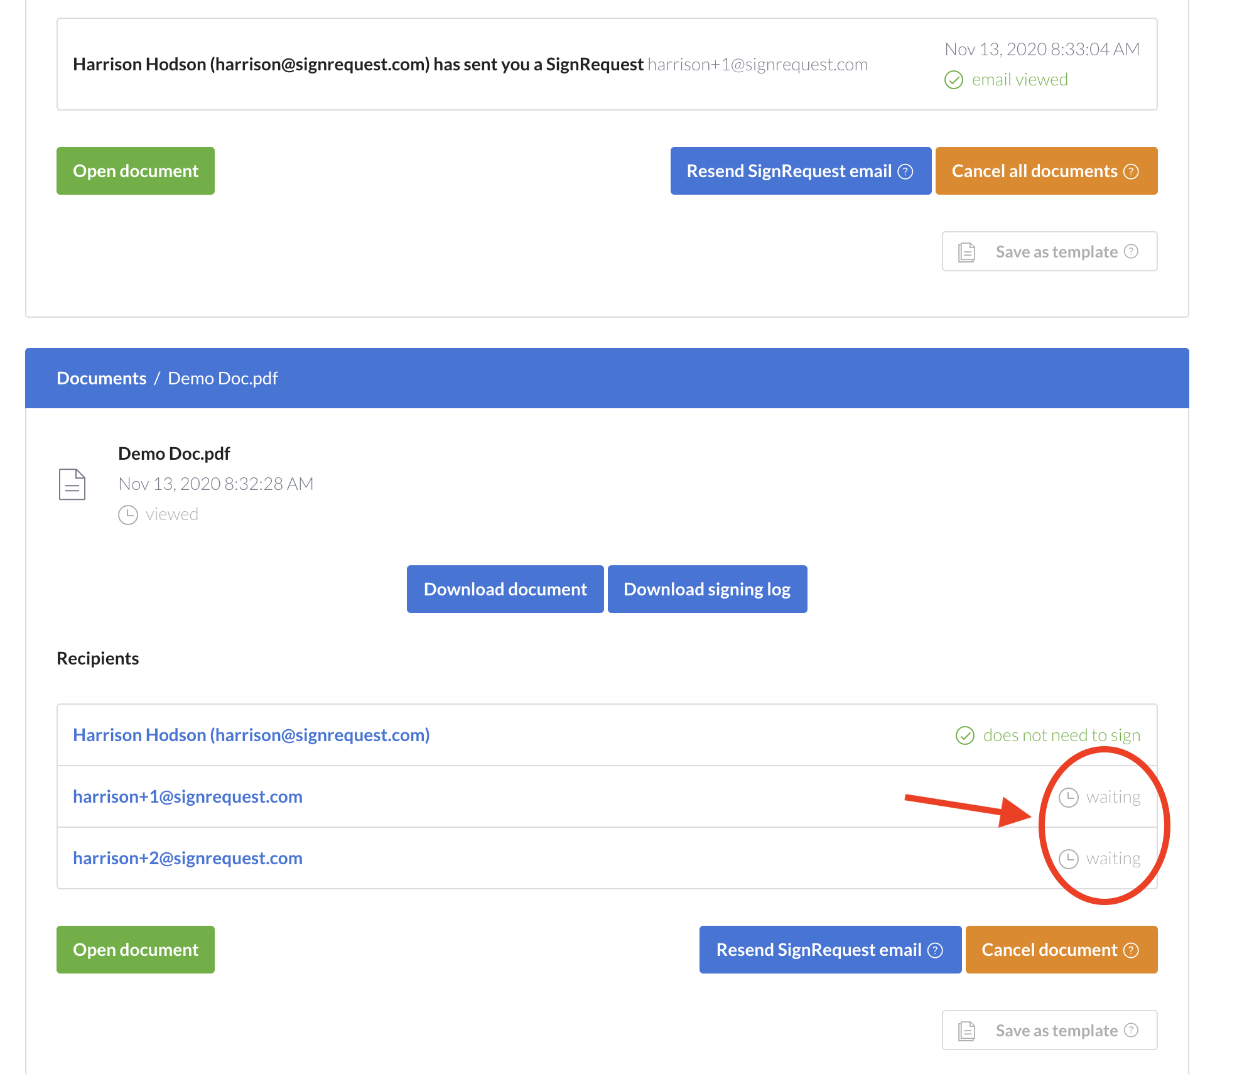Open document using the green button
The width and height of the screenshot is (1237, 1074).
(x=136, y=170)
